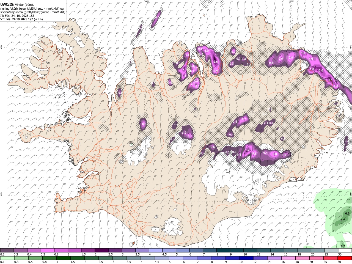This screenshot has width=352, height=264.
Task: Click the "slydda/snjókoma" legend description line
Action: point(33,12)
